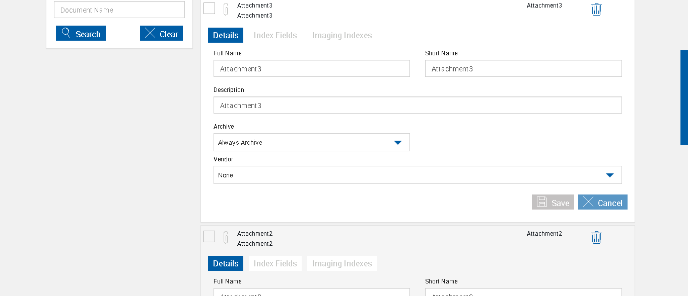Click the X icon on Clear button
688x296 pixels.
coord(150,33)
